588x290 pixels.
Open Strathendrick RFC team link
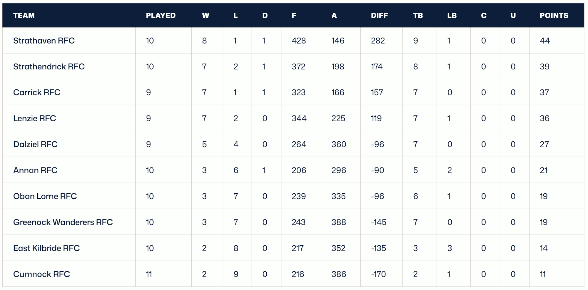coord(49,67)
